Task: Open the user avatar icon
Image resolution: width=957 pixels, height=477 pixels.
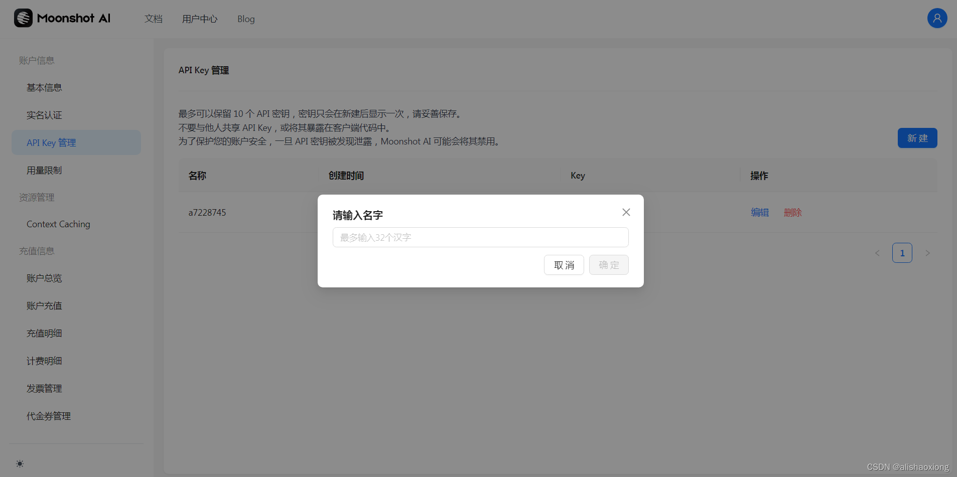Action: click(937, 18)
